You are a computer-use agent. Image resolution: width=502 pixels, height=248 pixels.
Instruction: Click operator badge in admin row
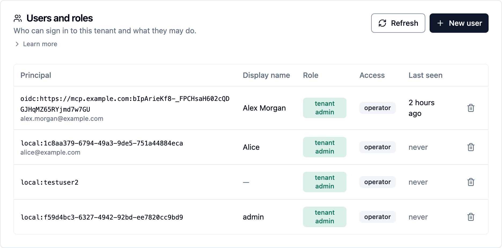[x=377, y=217]
